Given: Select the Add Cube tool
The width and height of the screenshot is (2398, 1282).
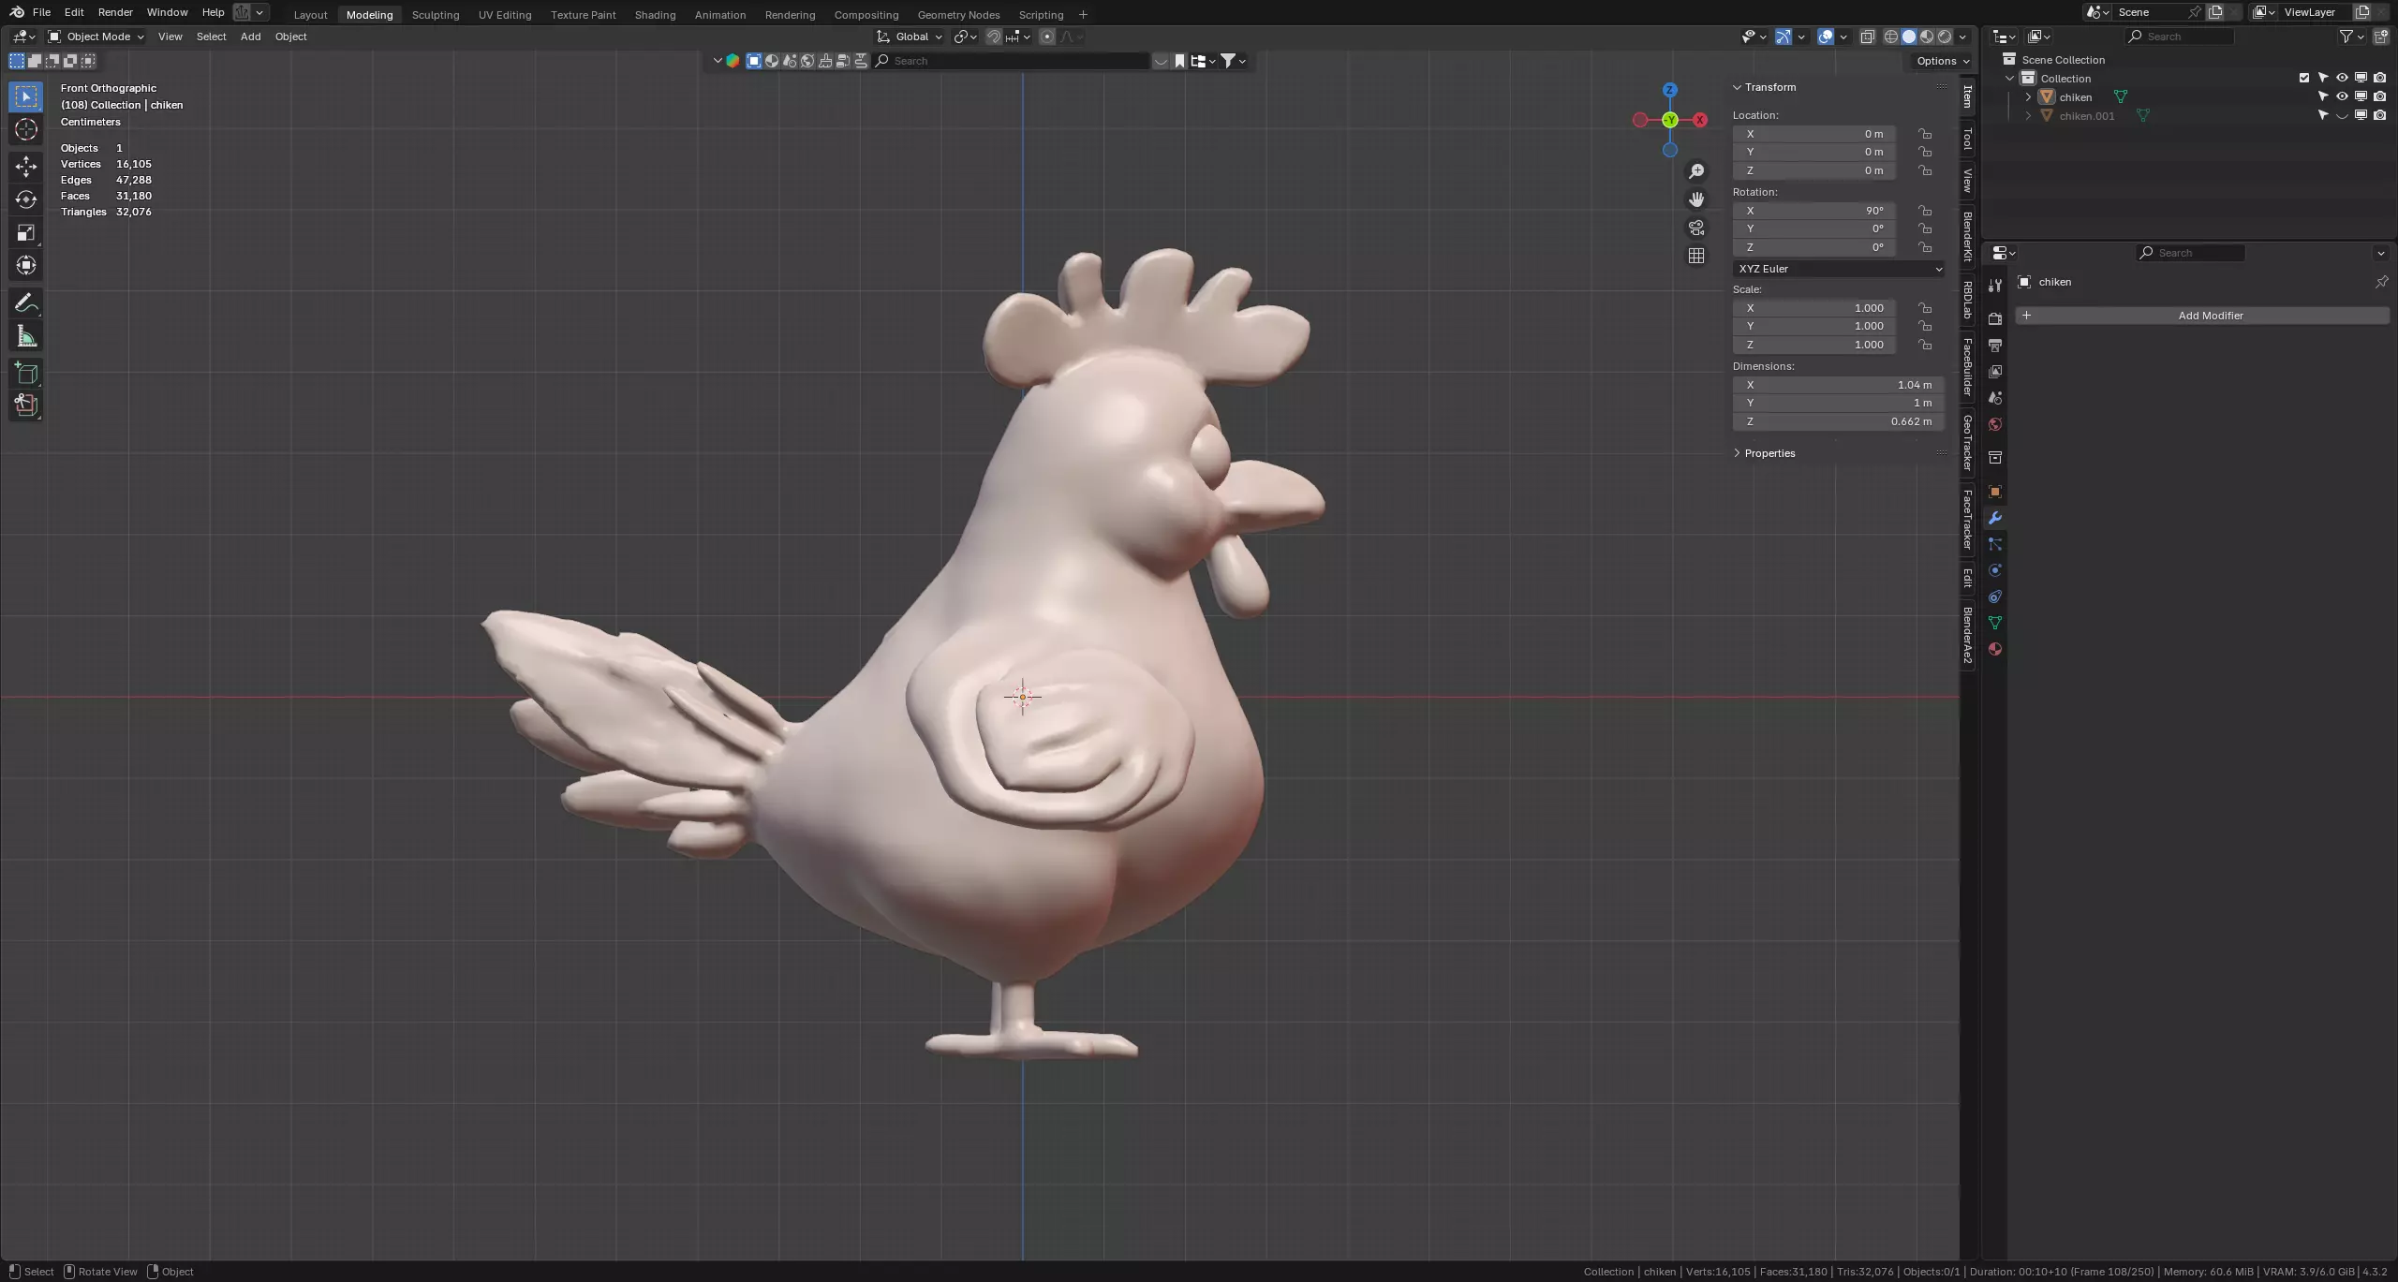Looking at the screenshot, I should (26, 374).
